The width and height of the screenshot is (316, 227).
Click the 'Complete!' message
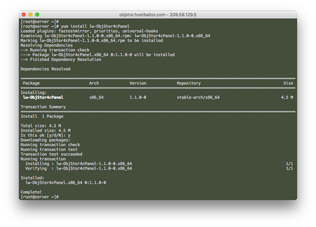pos(31,192)
